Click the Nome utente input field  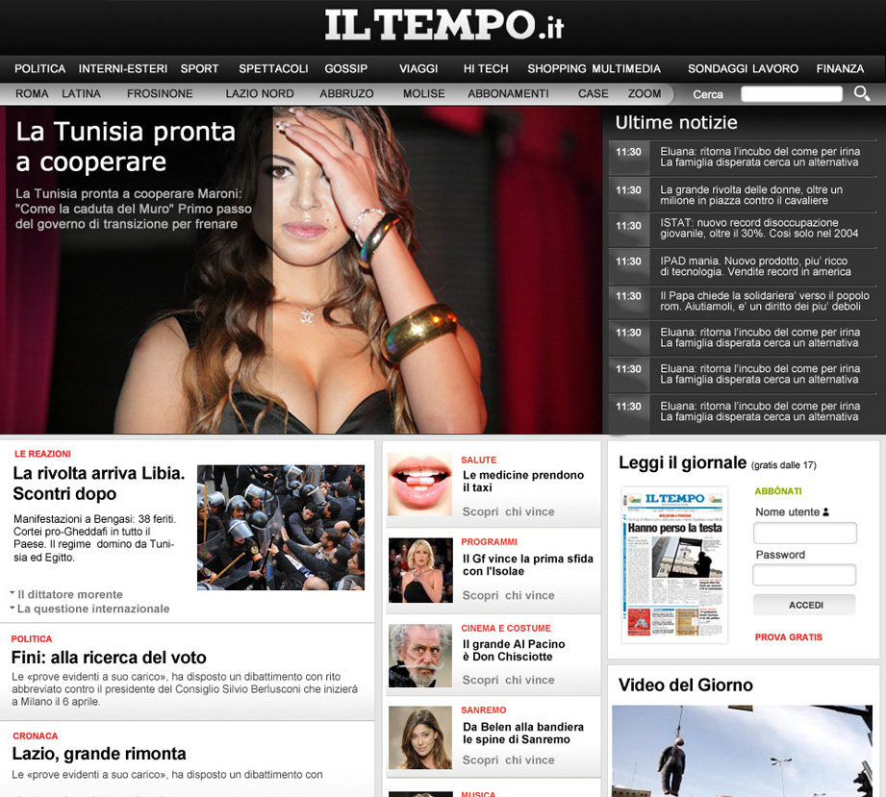coord(805,534)
